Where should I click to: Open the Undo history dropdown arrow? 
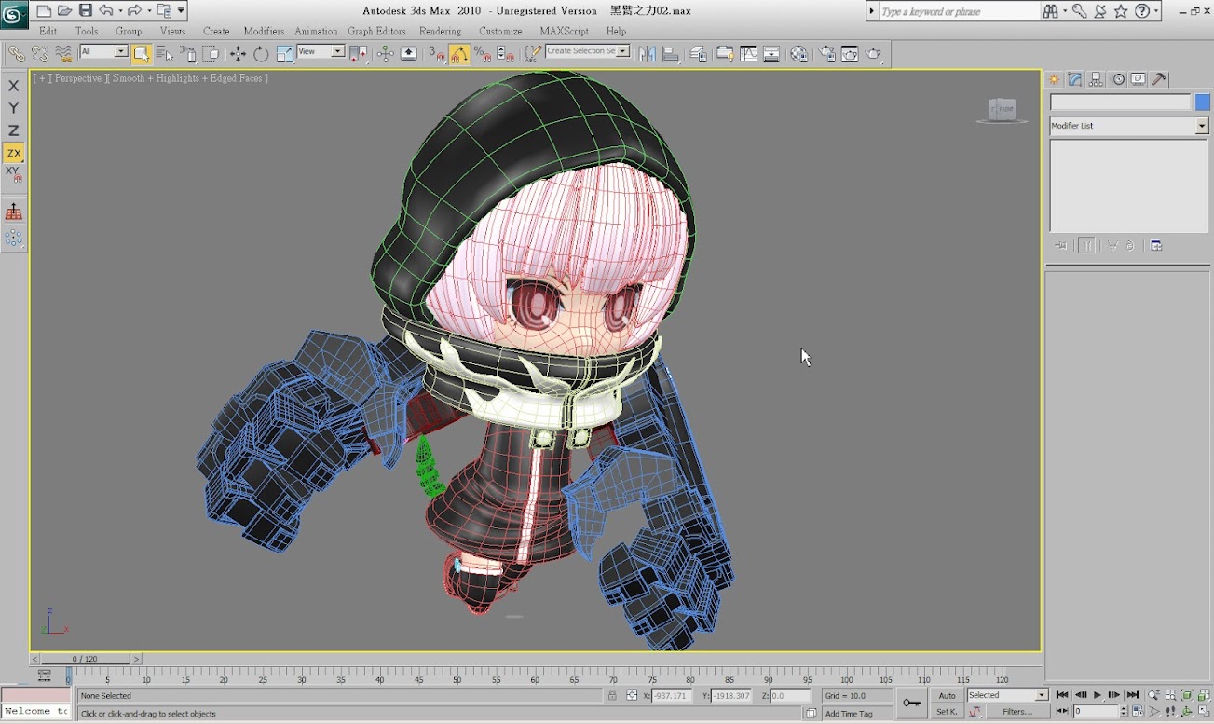(120, 11)
